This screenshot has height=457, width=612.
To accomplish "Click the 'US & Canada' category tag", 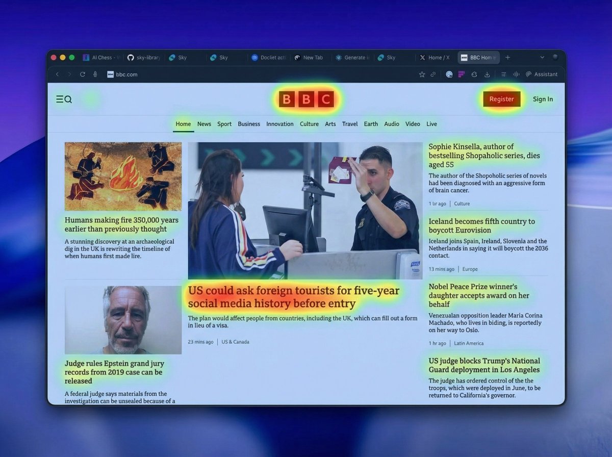I will coord(236,342).
